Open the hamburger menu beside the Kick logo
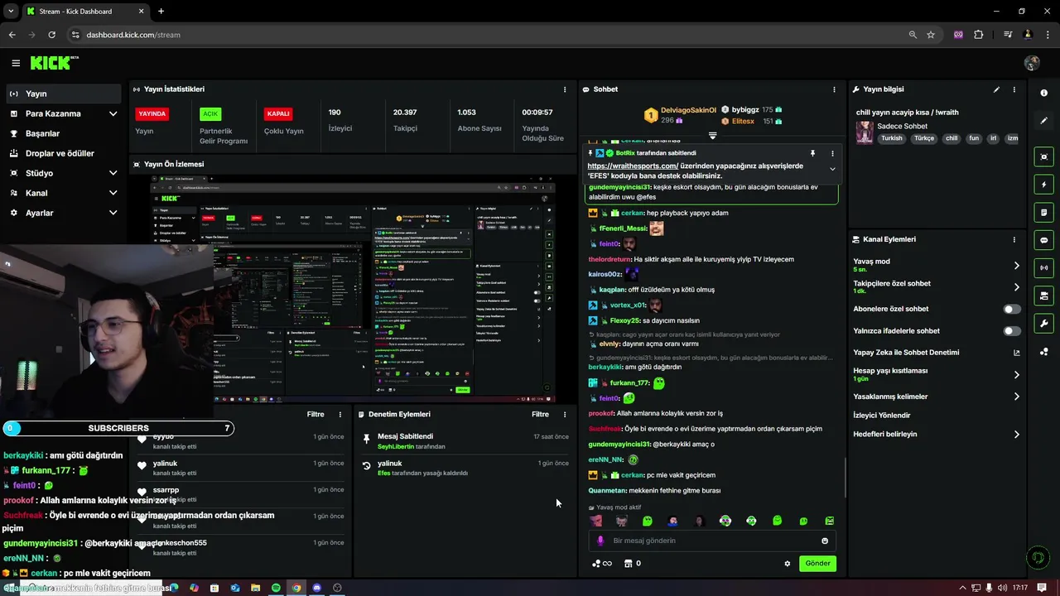 (x=16, y=63)
